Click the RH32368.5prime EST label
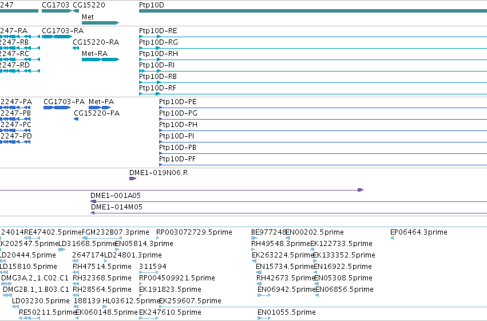The height and width of the screenshot is (321, 487). click(x=102, y=278)
